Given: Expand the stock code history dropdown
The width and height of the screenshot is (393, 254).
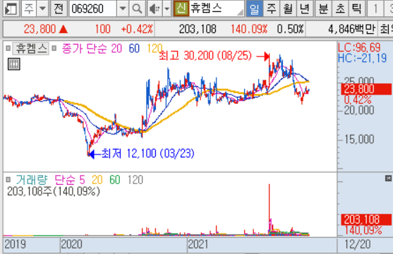Looking at the screenshot, I should click(x=123, y=8).
